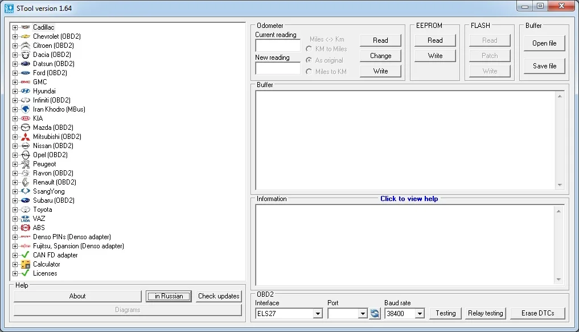Viewport: 579px width, 332px height.
Task: Expand the Cadillac tree node
Action: [15, 27]
